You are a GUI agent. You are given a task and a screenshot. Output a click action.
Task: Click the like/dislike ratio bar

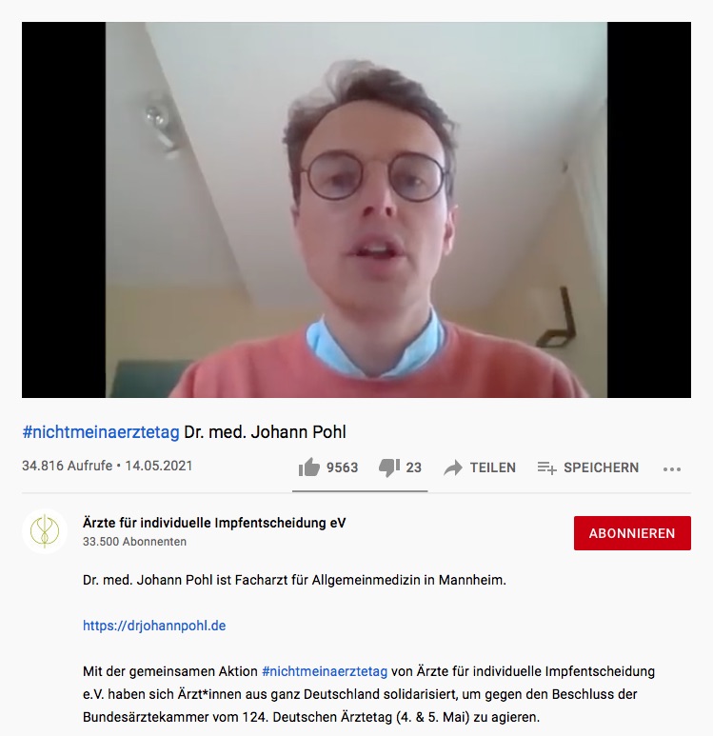point(360,491)
